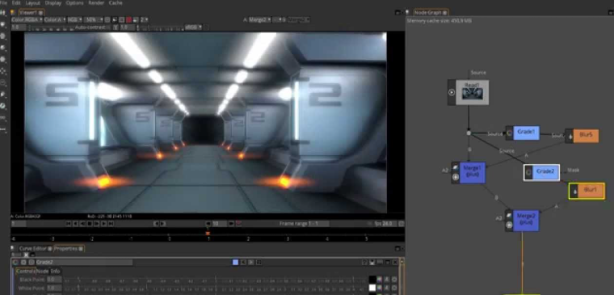Open the proxy scale level dropdown
Viewport: 614px width, 295px height.
pos(144,19)
